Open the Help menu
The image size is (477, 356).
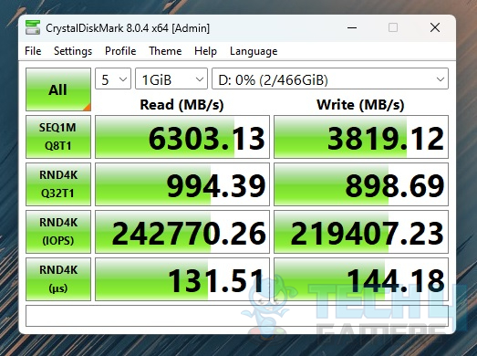(x=205, y=51)
